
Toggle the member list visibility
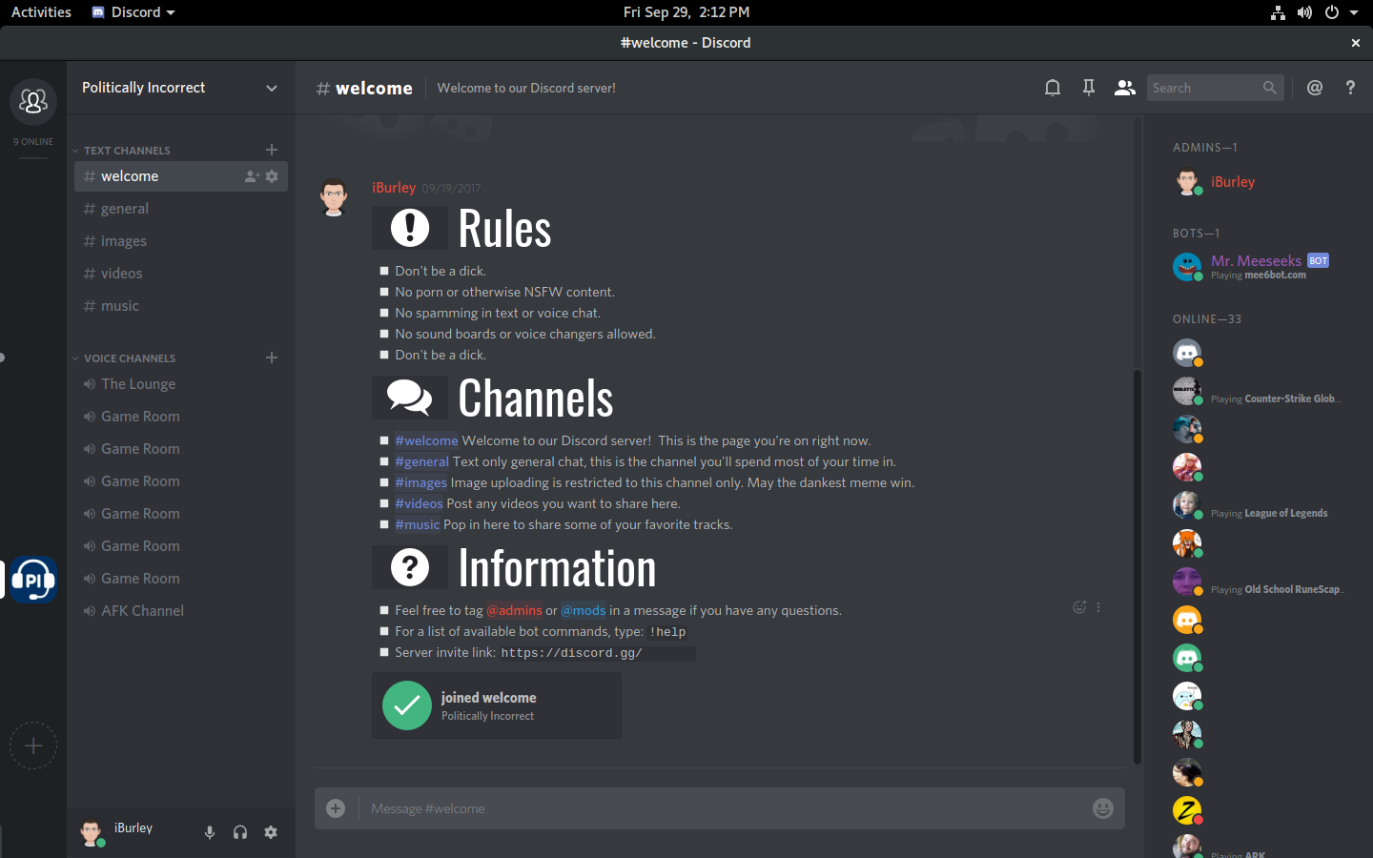[x=1125, y=88]
